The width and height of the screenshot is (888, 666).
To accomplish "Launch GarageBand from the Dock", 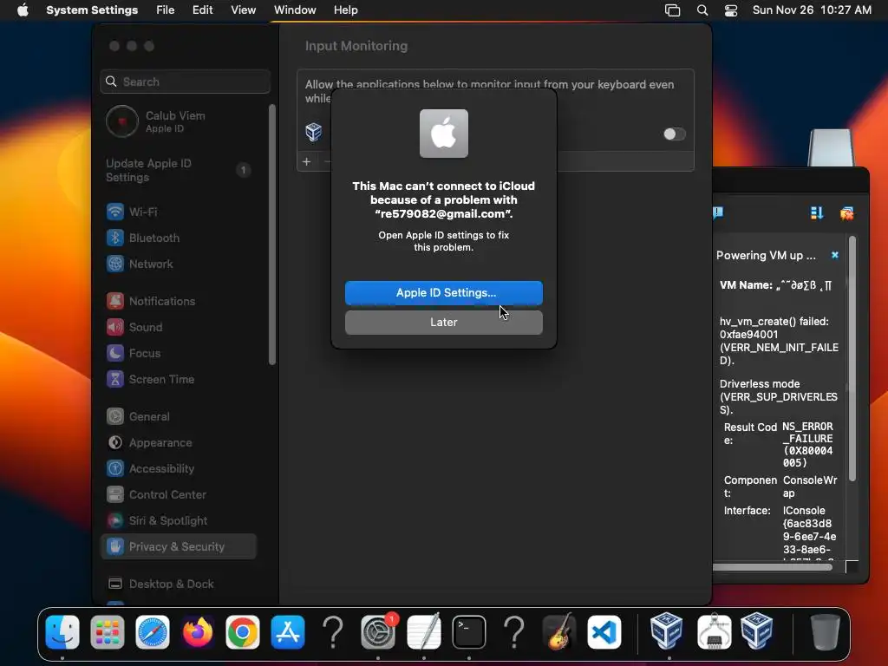I will tap(559, 631).
